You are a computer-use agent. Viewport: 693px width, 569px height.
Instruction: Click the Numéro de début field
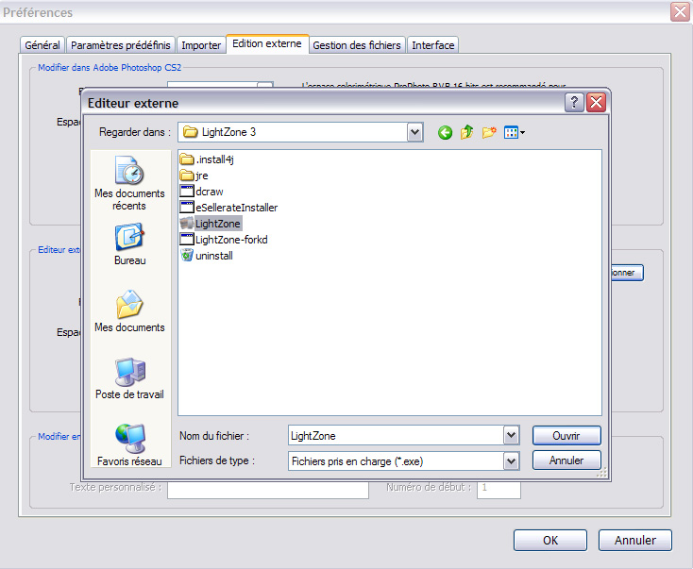[x=499, y=490]
